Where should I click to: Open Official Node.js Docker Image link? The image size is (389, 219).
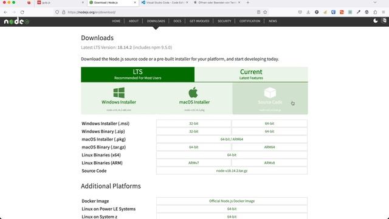pyautogui.click(x=232, y=201)
